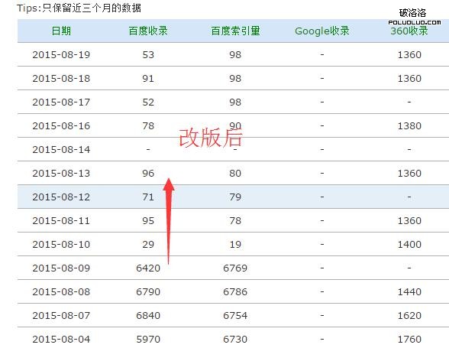The width and height of the screenshot is (449, 348).
Task: Select the date 2015-08-13
Action: [61, 174]
